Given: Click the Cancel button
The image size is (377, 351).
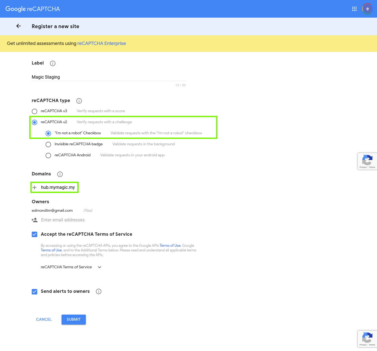Looking at the screenshot, I should pos(44,319).
